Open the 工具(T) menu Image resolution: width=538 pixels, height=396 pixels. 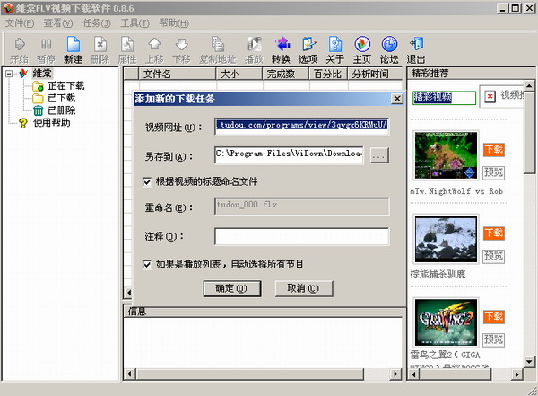point(134,22)
